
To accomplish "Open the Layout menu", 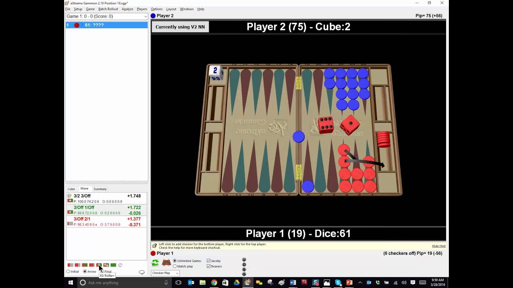I will click(171, 9).
